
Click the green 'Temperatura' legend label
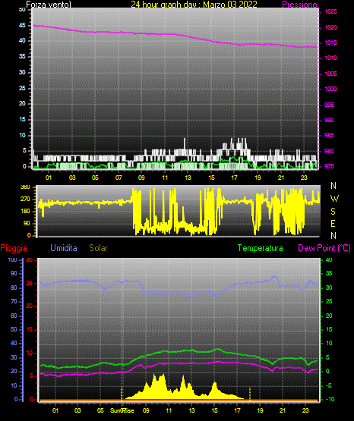[x=261, y=248]
